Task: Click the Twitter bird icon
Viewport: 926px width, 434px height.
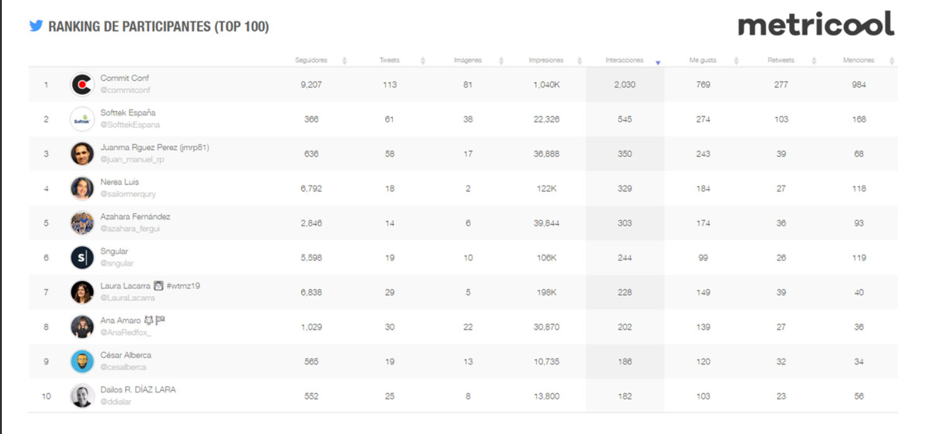Action: pos(36,26)
